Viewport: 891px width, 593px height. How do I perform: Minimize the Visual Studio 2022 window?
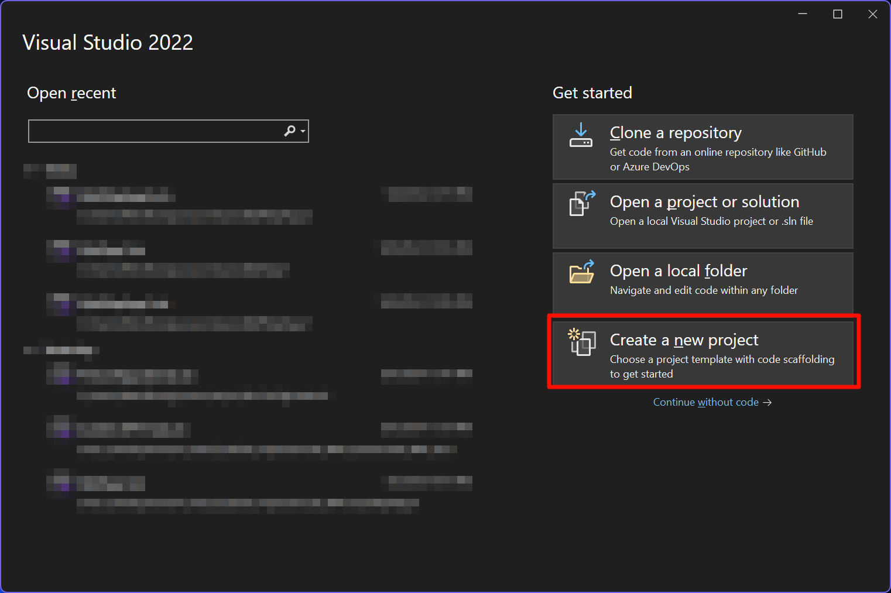(x=803, y=14)
